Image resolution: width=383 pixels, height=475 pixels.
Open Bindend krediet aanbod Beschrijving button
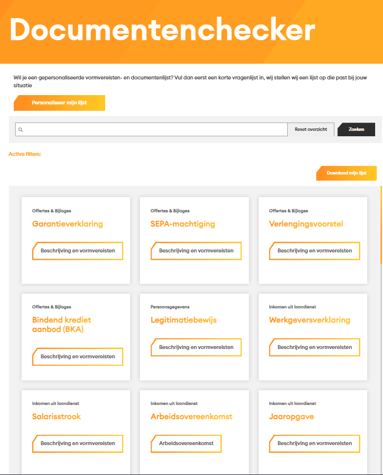tap(78, 356)
